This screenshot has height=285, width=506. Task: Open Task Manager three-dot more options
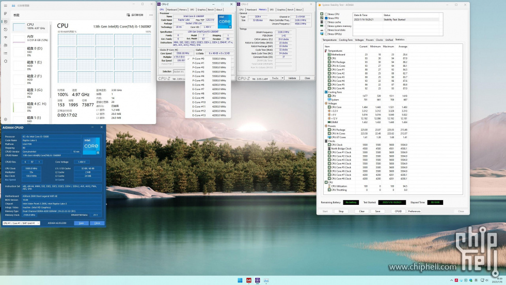151,15
